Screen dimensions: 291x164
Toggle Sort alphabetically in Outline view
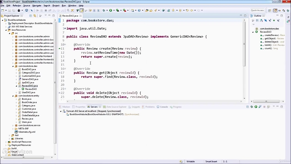(261, 20)
